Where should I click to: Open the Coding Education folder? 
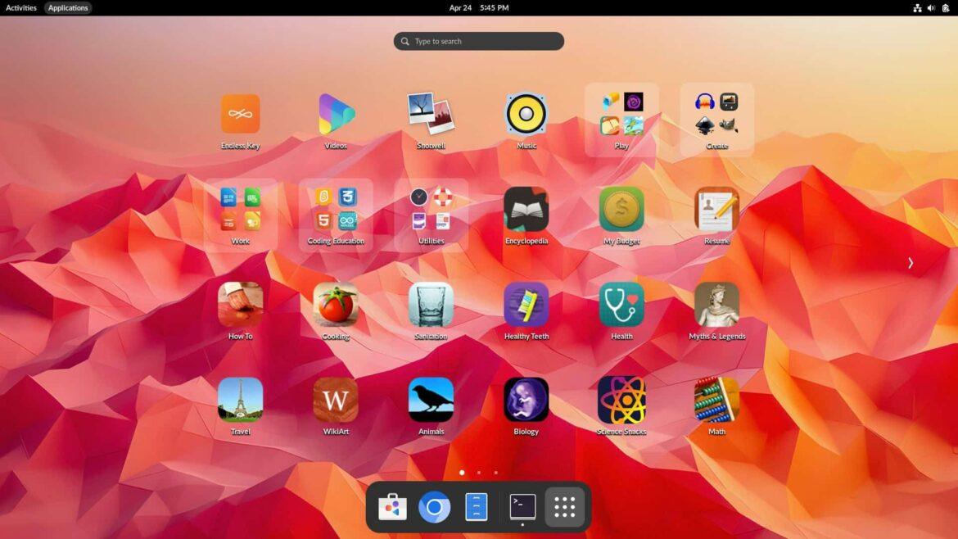(x=335, y=207)
